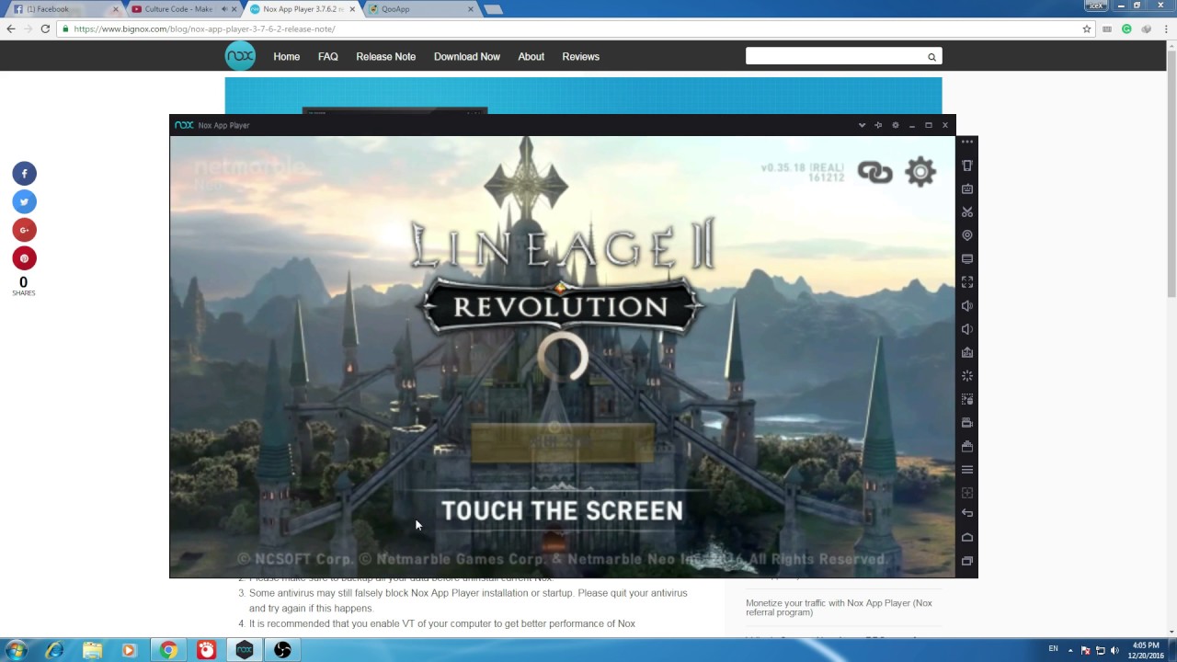This screenshot has width=1177, height=662.
Task: Share page on Facebook
Action: point(24,173)
